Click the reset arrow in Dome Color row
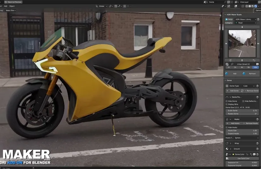 251,154
